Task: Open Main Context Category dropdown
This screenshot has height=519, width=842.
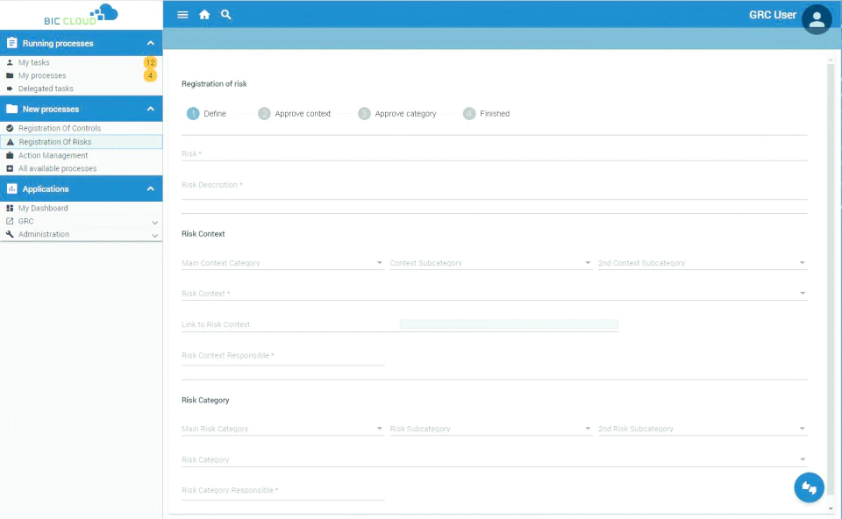Action: pos(282,263)
